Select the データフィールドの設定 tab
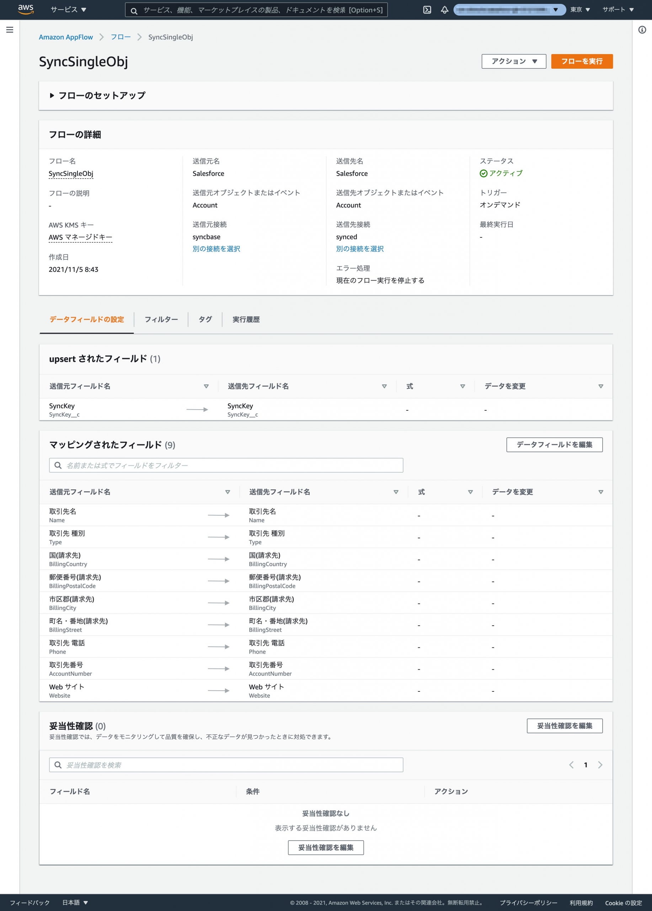 87,319
